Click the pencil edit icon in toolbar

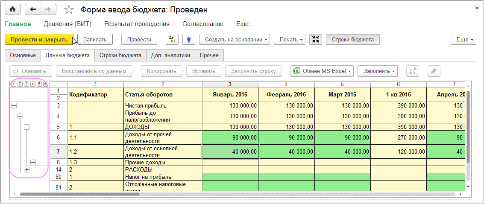pos(434,71)
